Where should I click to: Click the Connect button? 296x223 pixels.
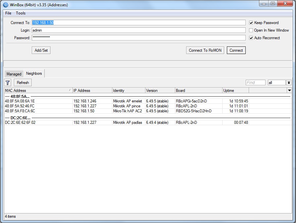click(236, 50)
